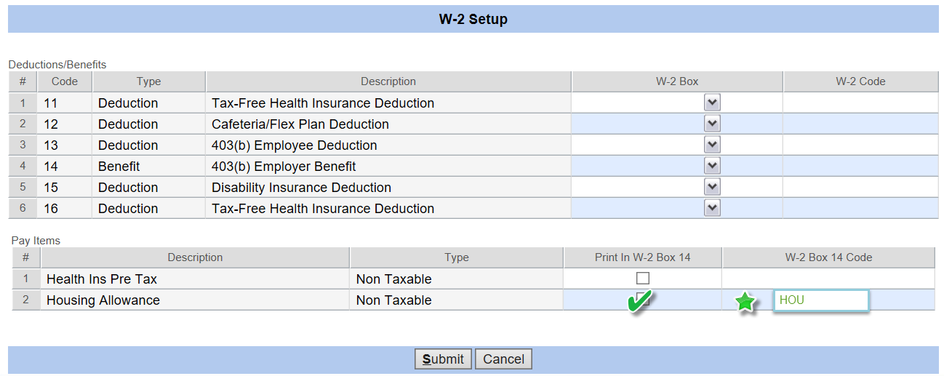This screenshot has height=376, width=944.
Task: Open W-2 Box dropdown for Cafeteria/Flex Plan Deduction
Action: 712,124
